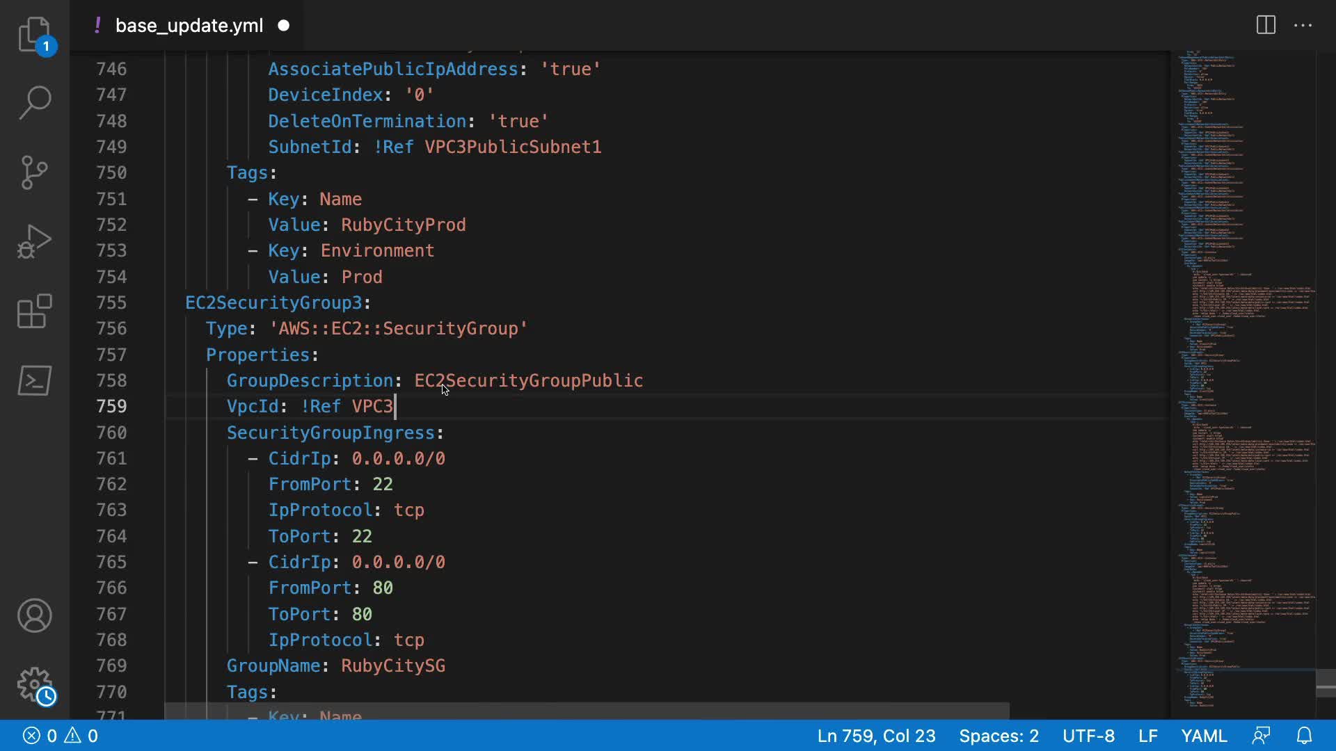Change UTF-8 file encoding
The width and height of the screenshot is (1336, 751).
pos(1088,736)
